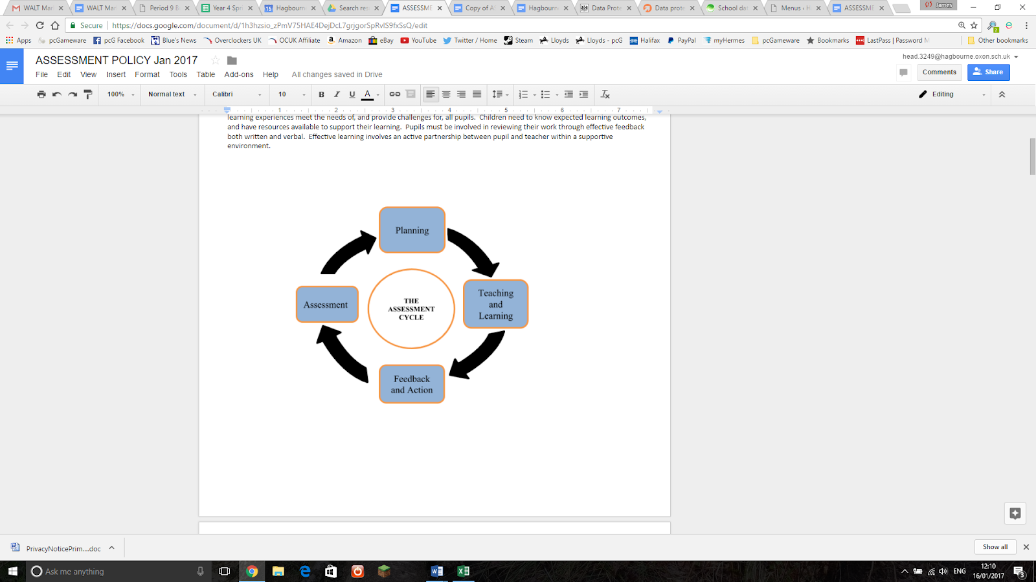This screenshot has width=1036, height=582.
Task: Toggle italic formatting
Action: [337, 94]
